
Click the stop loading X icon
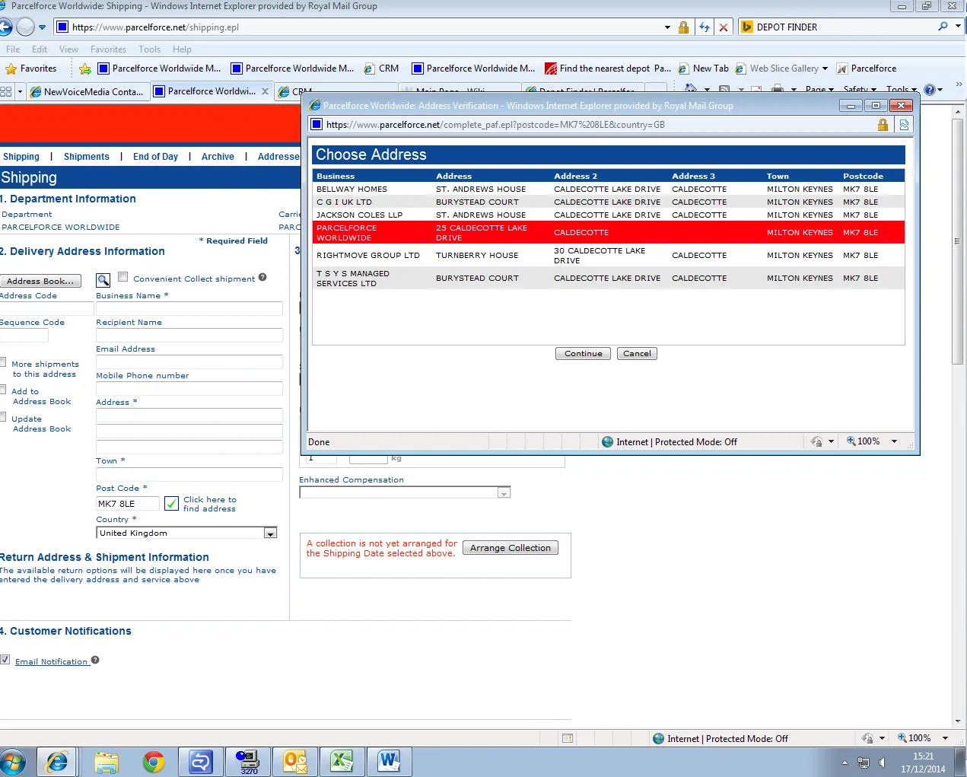coord(724,27)
